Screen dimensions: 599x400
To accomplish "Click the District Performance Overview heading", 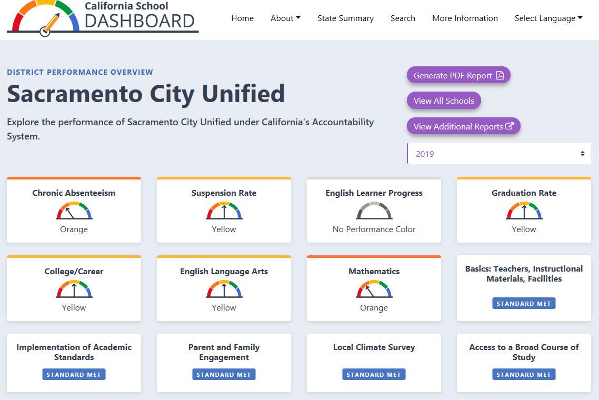I will click(80, 72).
